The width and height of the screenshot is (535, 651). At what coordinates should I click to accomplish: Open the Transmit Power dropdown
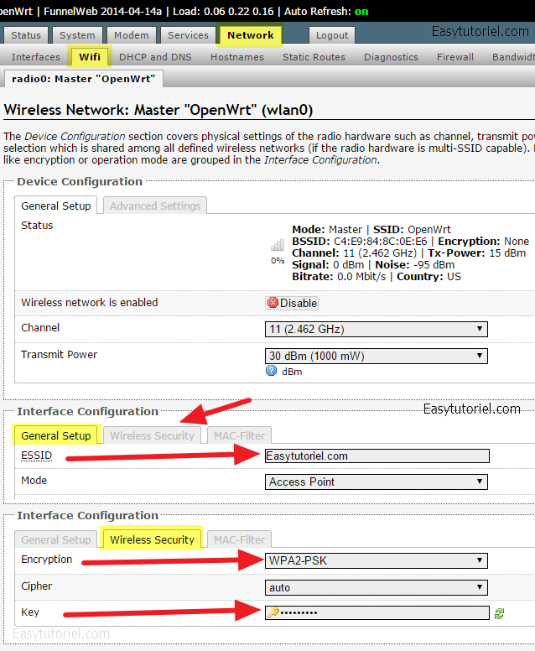376,356
